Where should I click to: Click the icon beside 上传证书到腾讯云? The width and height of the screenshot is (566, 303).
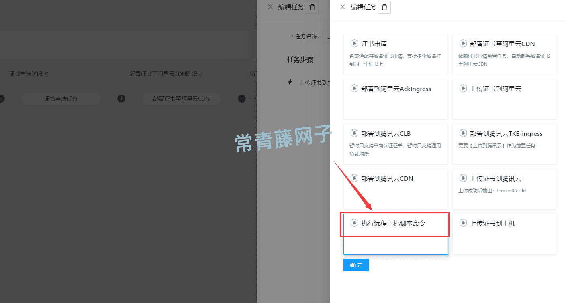[x=463, y=178]
